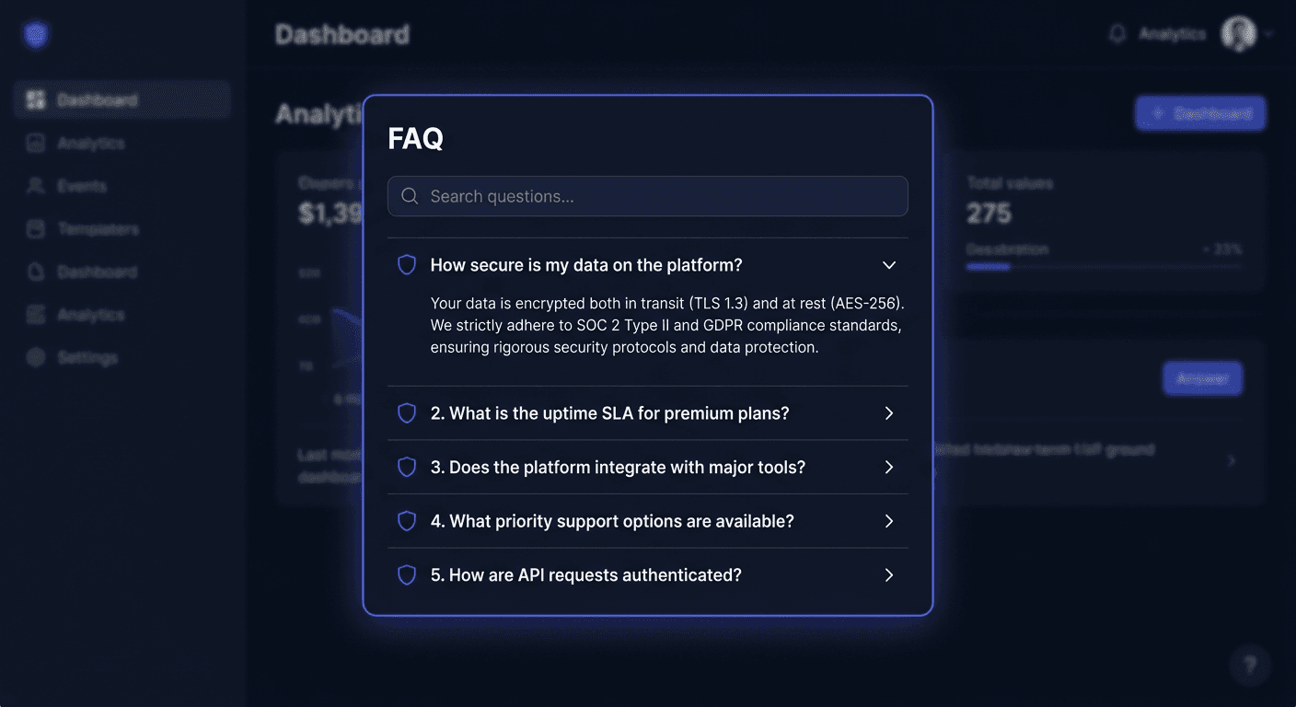Select the Dashboard icon in the sidebar
Image resolution: width=1296 pixels, height=707 pixels.
pos(35,99)
